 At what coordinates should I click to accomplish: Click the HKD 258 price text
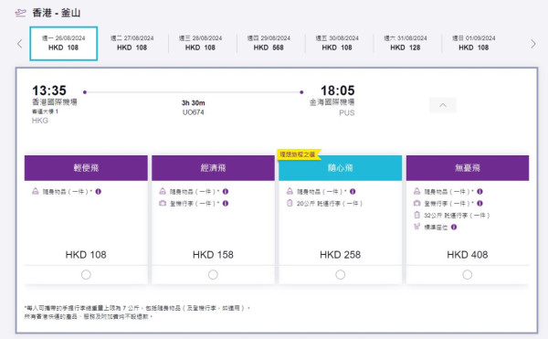[x=341, y=255]
